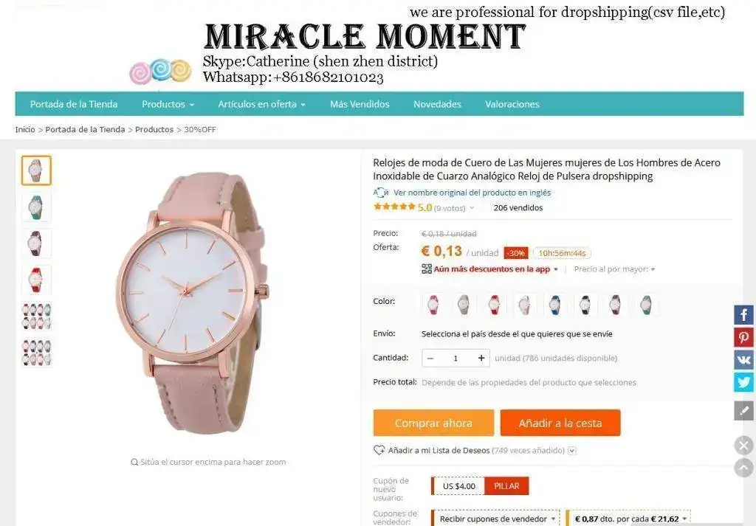Select the red watch thumbnail

point(36,280)
